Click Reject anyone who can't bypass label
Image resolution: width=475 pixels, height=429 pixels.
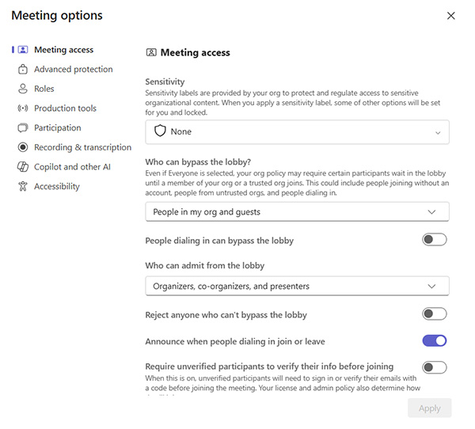226,315
